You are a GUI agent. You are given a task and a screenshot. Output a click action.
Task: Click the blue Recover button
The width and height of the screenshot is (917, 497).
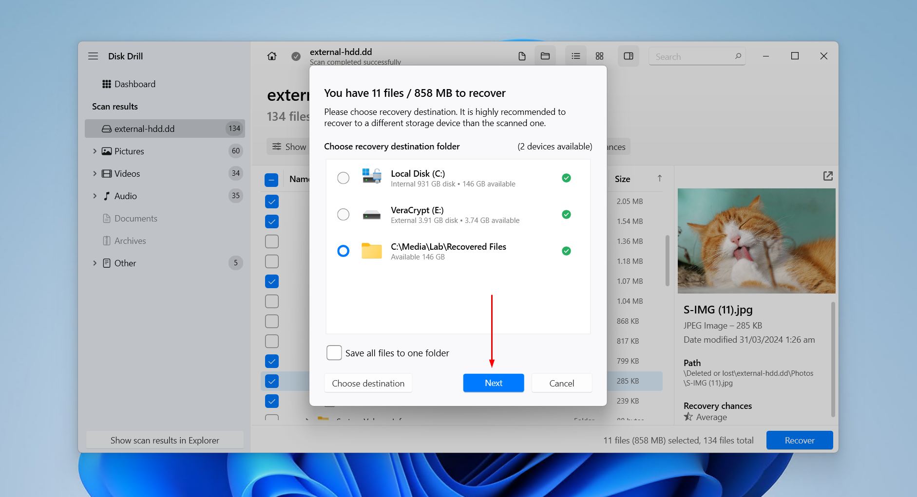click(x=800, y=440)
